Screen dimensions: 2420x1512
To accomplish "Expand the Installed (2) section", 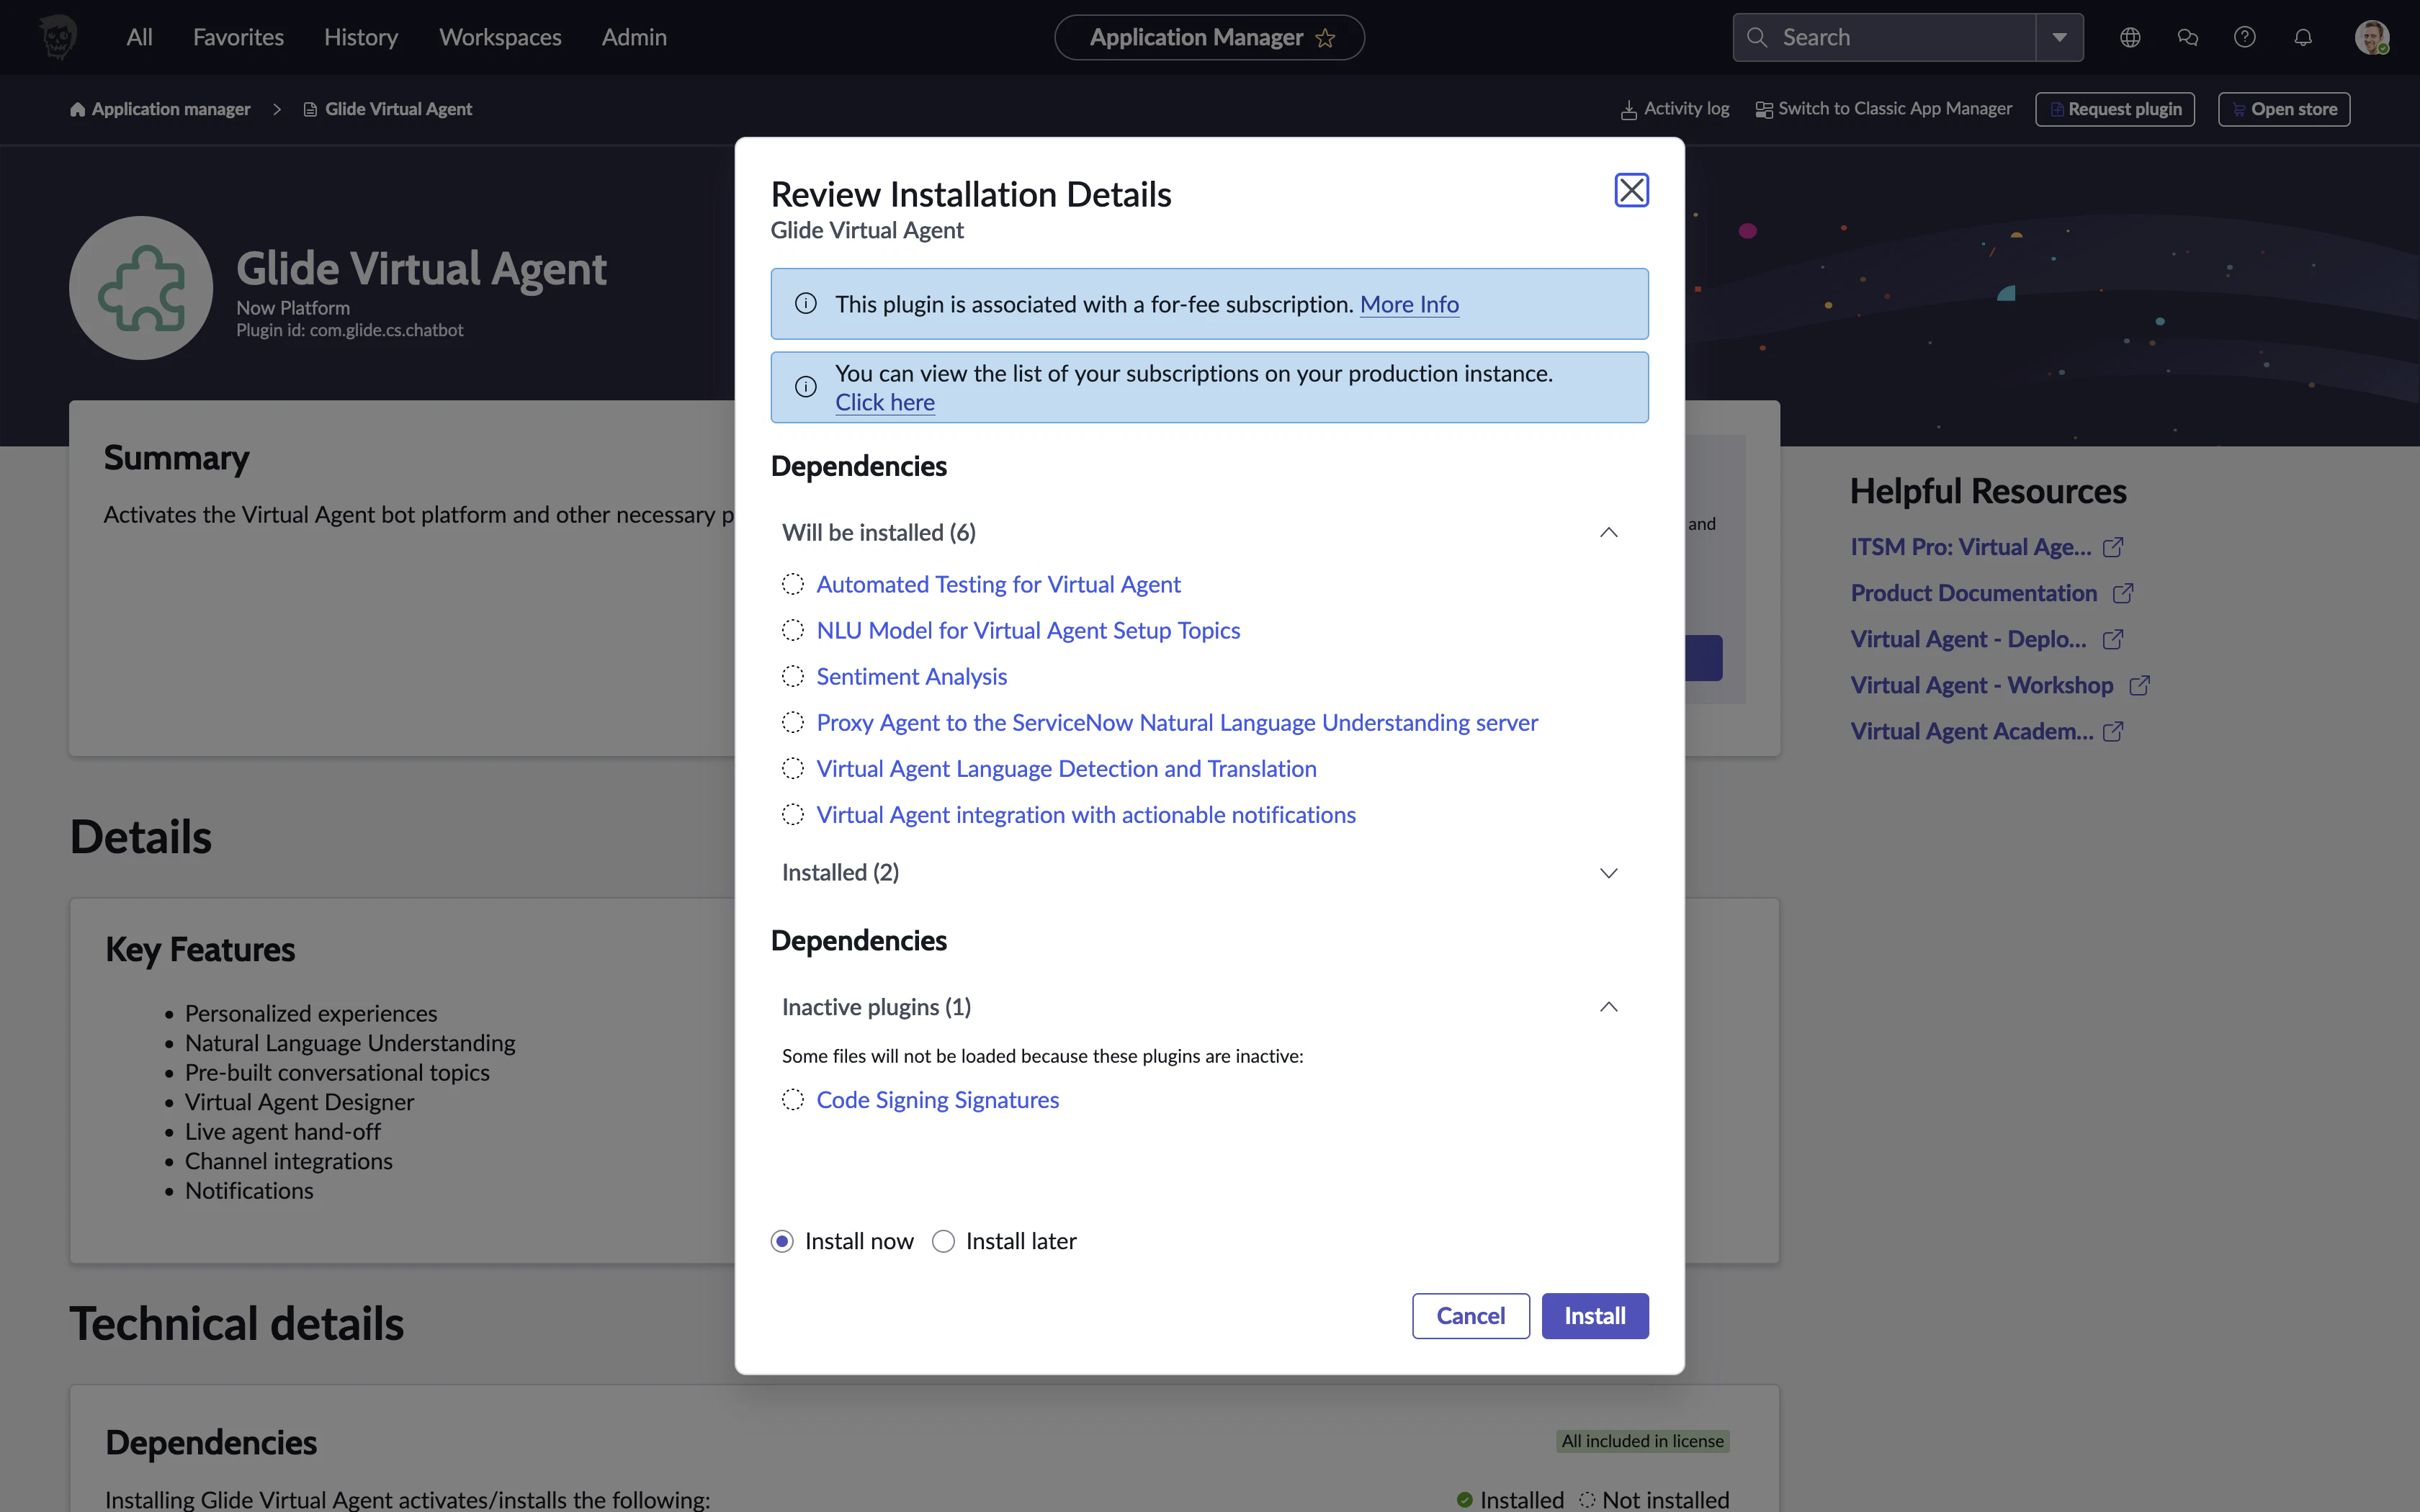I will coord(1608,873).
